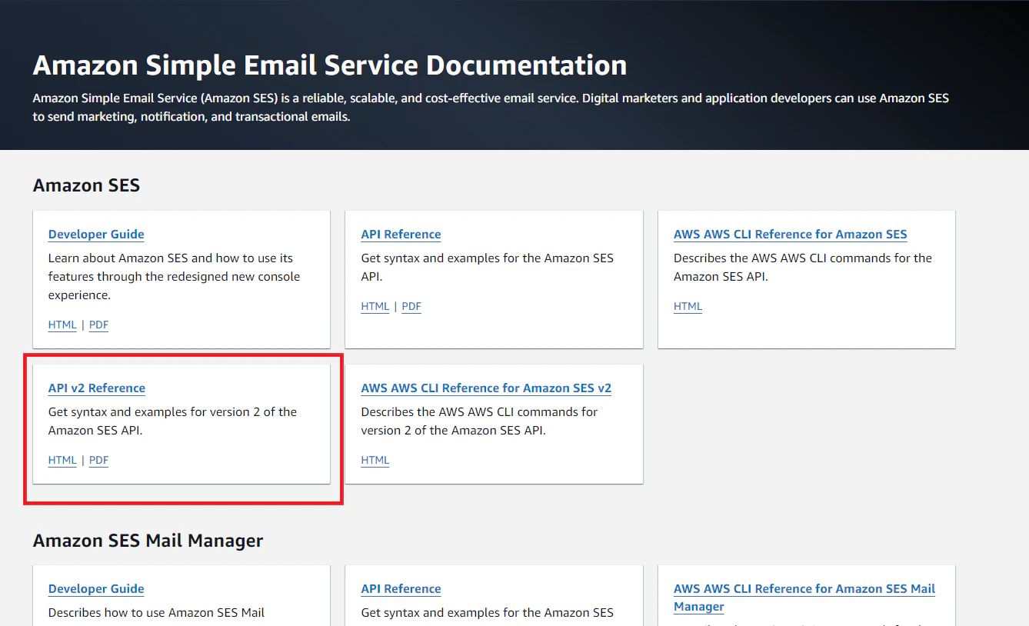The width and height of the screenshot is (1029, 626).
Task: Open the Amazon SES API Reference link
Action: point(401,235)
